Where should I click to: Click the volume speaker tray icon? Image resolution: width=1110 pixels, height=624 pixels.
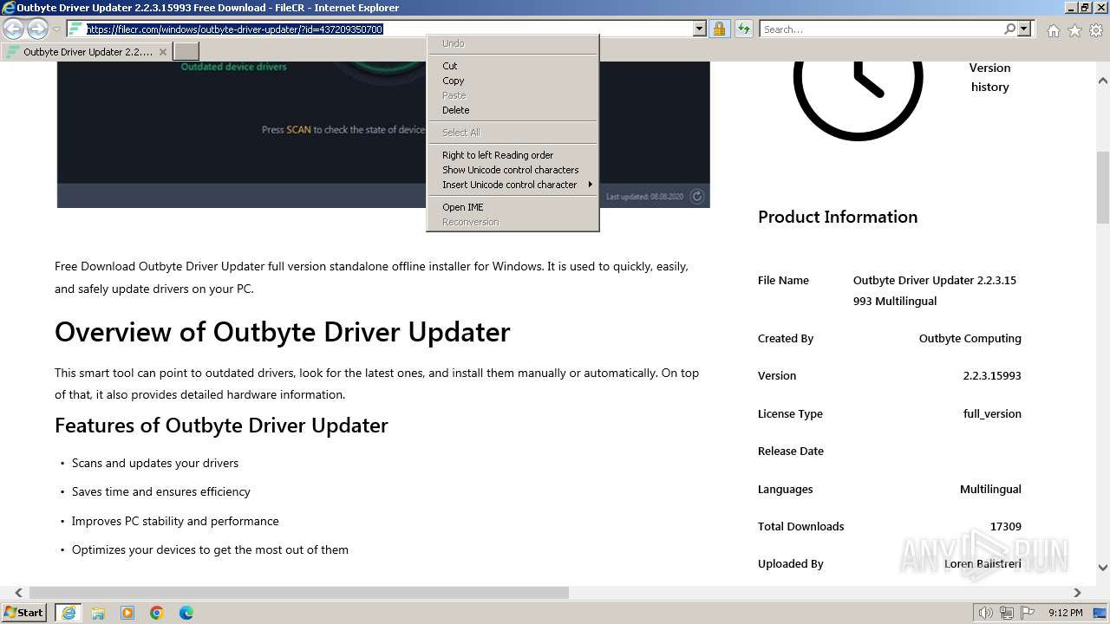click(986, 613)
